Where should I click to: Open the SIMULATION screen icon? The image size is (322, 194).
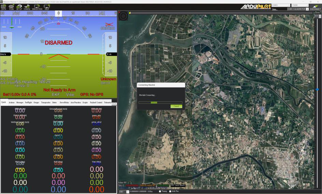coord(37,7)
